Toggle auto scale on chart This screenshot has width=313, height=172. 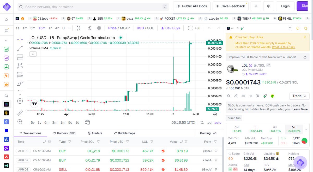[218, 122]
